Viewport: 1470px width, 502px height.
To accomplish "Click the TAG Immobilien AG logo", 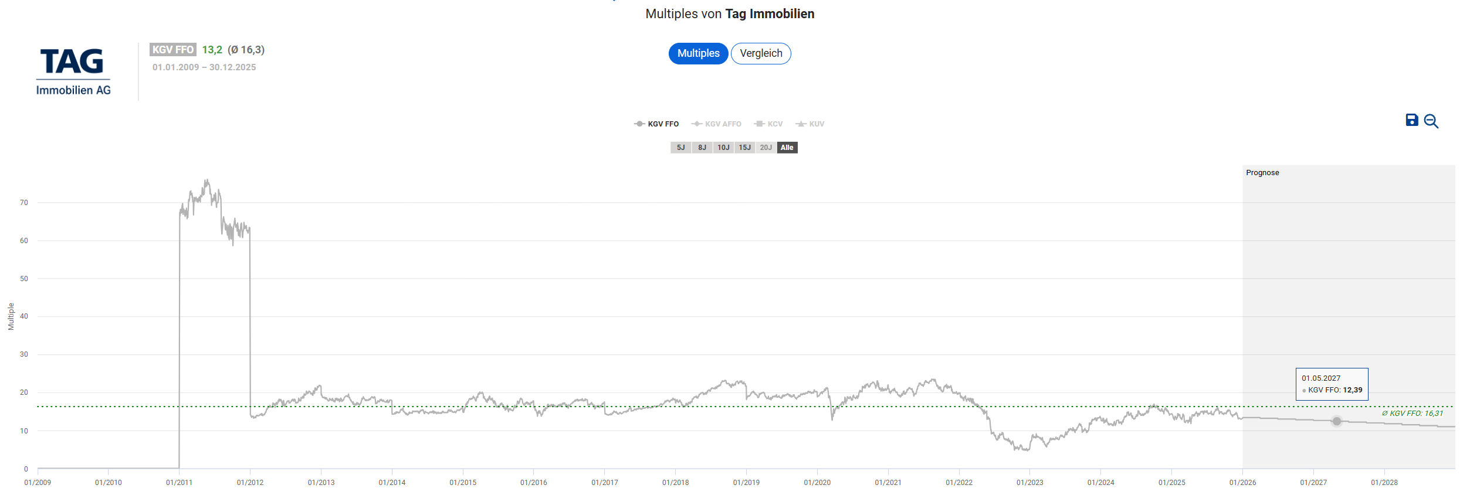I will pos(73,71).
